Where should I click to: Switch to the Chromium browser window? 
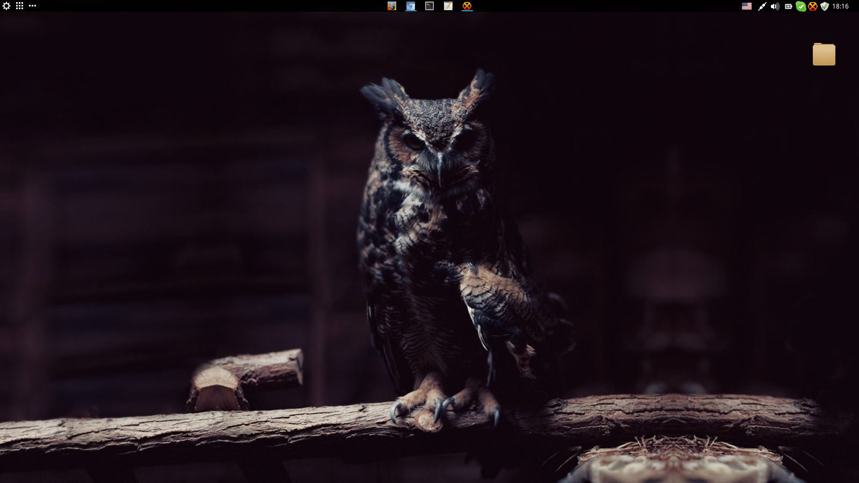click(x=411, y=6)
